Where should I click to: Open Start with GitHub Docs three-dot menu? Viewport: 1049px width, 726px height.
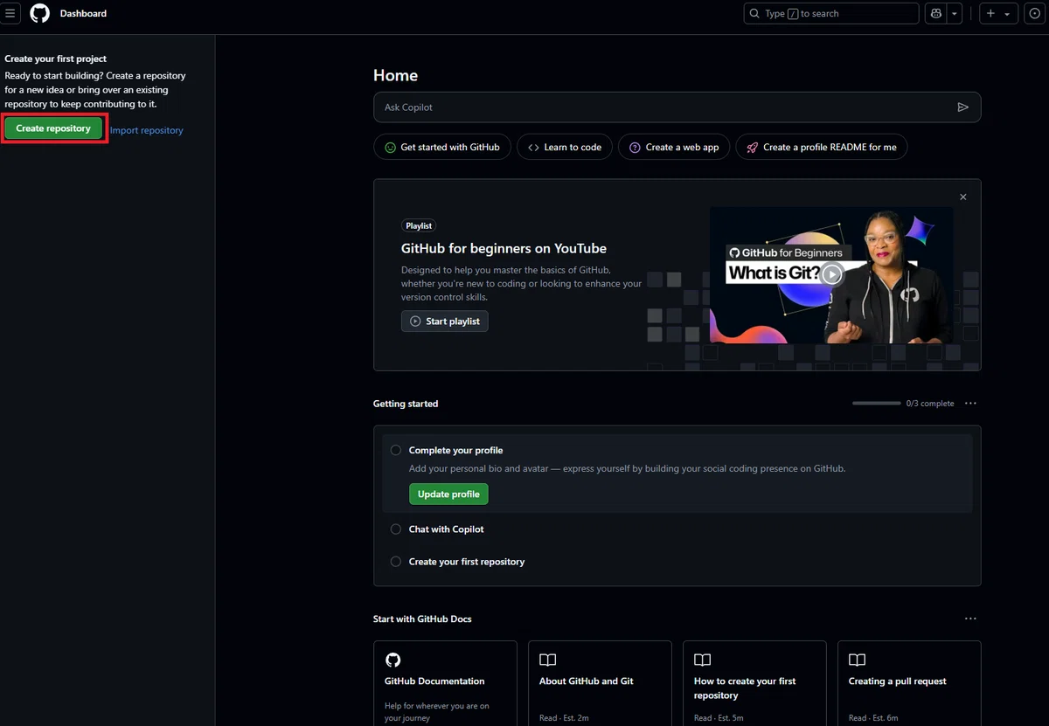(970, 619)
